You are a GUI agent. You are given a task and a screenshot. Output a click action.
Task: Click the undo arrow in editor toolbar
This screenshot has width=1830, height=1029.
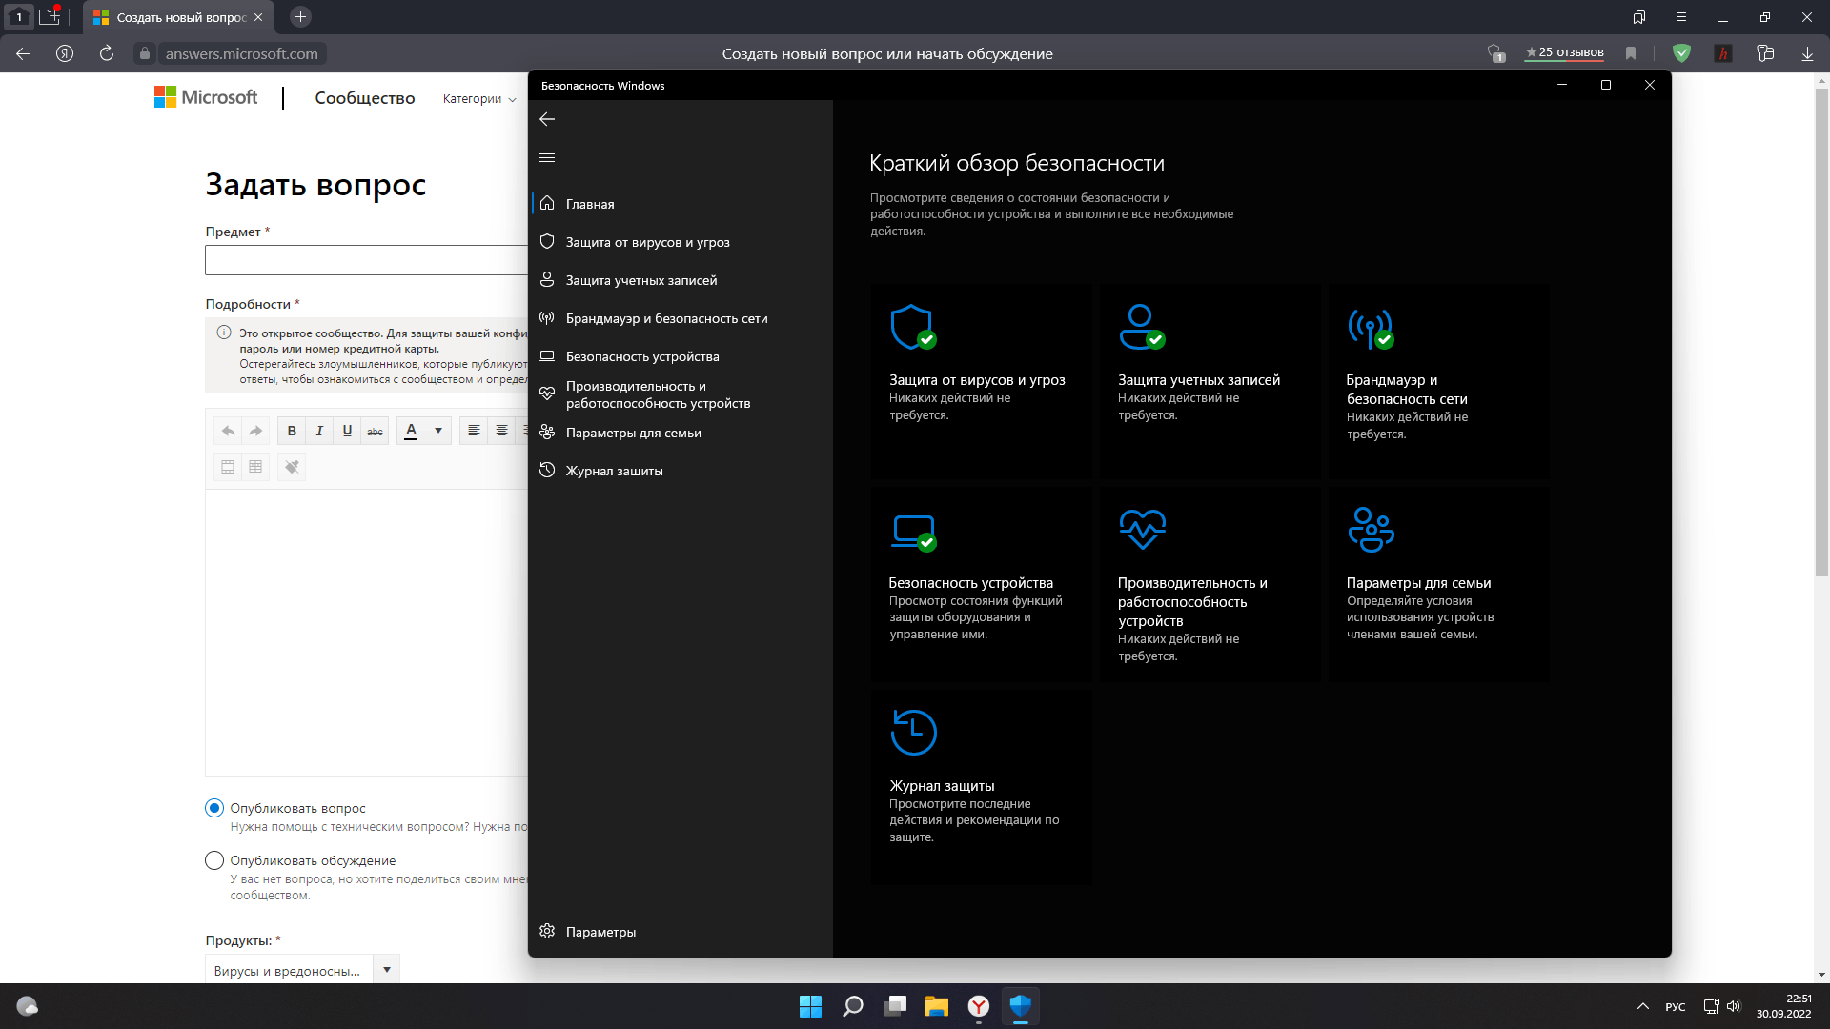[228, 431]
